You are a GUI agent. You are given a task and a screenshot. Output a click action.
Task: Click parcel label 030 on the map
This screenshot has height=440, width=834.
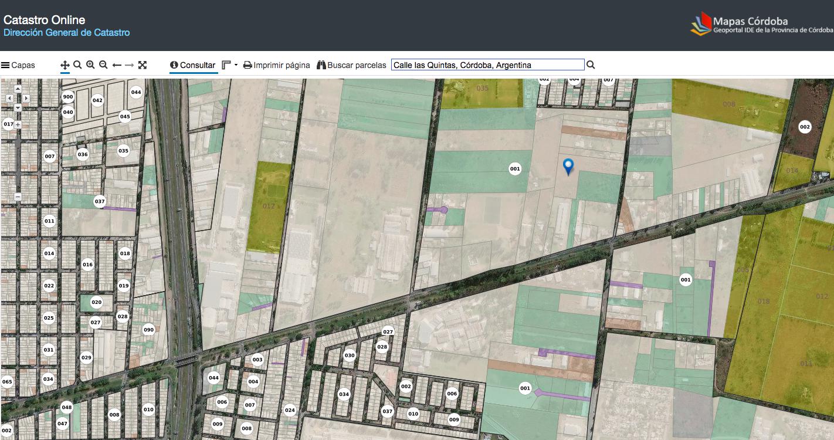click(350, 355)
